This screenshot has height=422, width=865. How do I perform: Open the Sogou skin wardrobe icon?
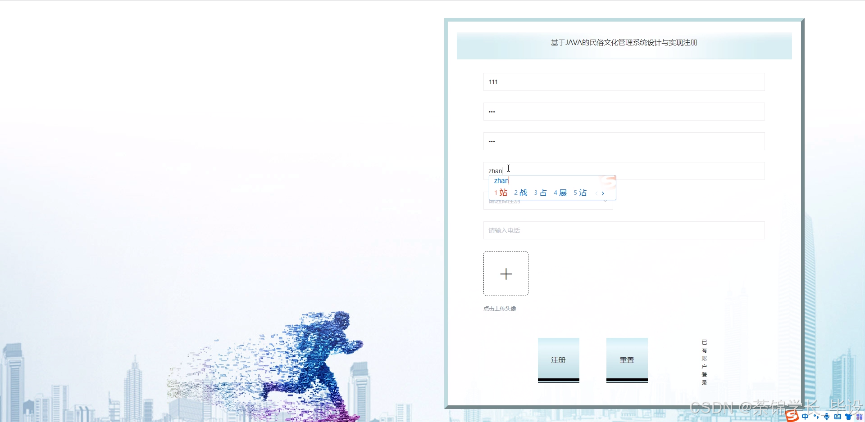[x=848, y=417]
